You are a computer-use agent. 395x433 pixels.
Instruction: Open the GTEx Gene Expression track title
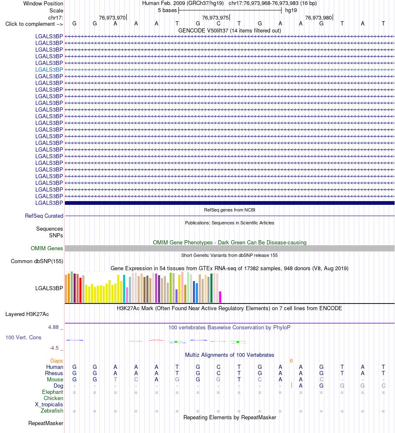coord(230,269)
